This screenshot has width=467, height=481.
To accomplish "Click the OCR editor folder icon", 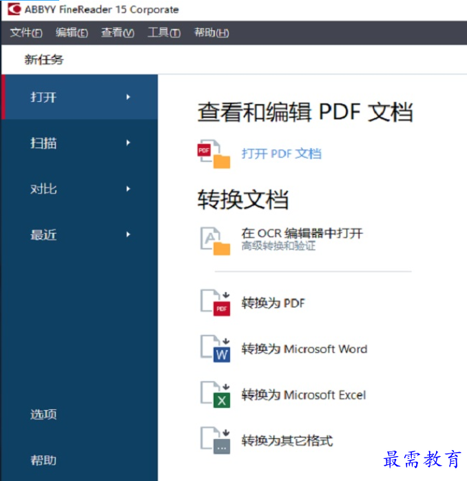I will (x=214, y=240).
